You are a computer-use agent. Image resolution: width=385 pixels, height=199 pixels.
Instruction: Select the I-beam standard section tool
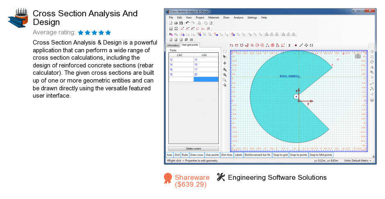pyautogui.click(x=290, y=45)
